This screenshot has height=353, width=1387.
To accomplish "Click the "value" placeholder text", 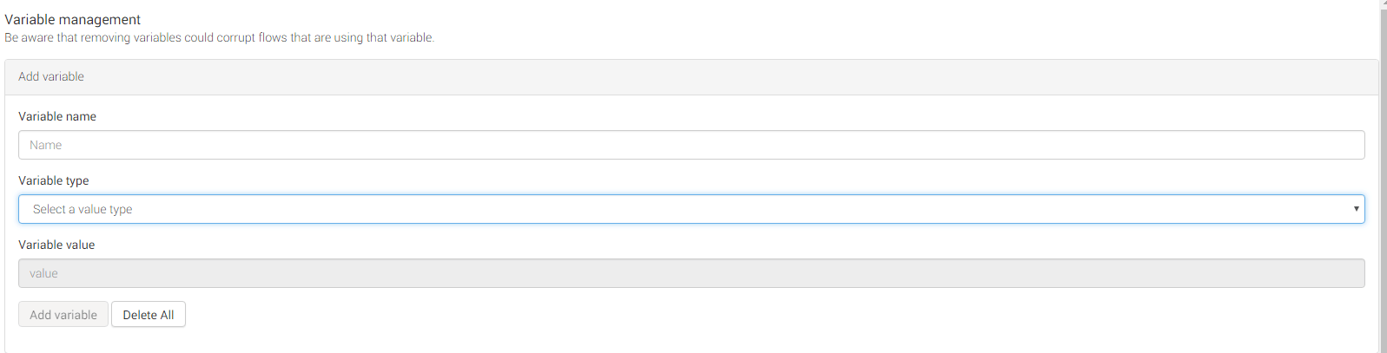I will [43, 273].
